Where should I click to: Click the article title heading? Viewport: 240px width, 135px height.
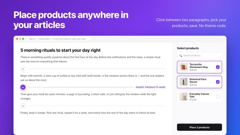pyautogui.click(x=61, y=50)
